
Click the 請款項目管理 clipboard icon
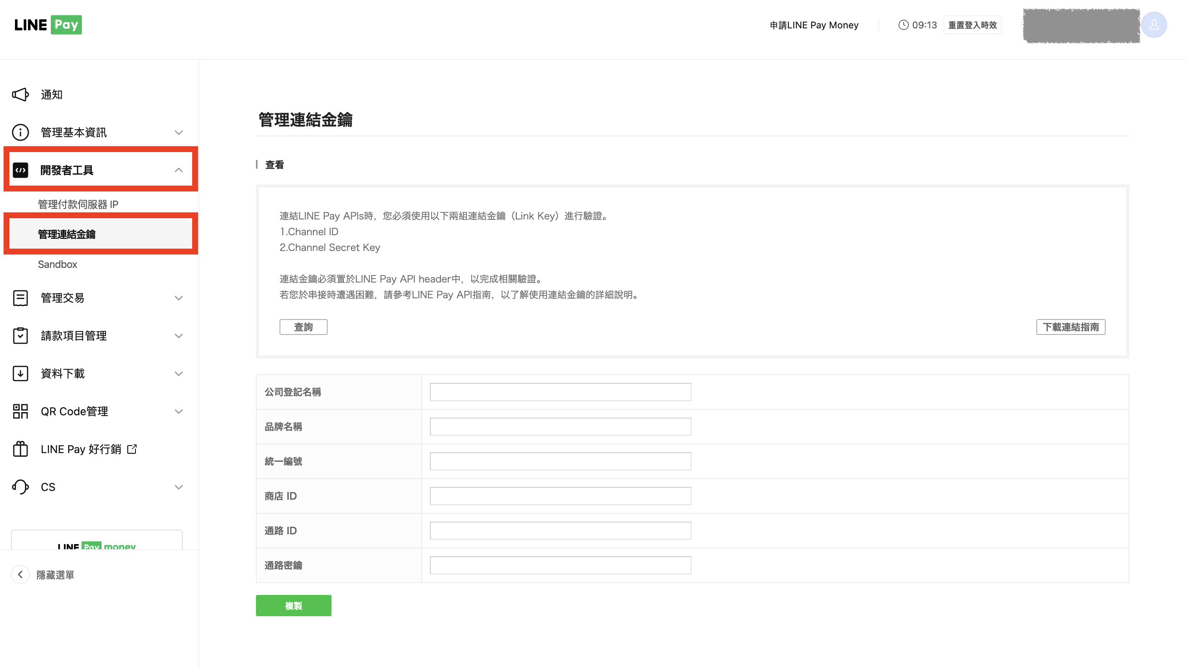(x=20, y=335)
